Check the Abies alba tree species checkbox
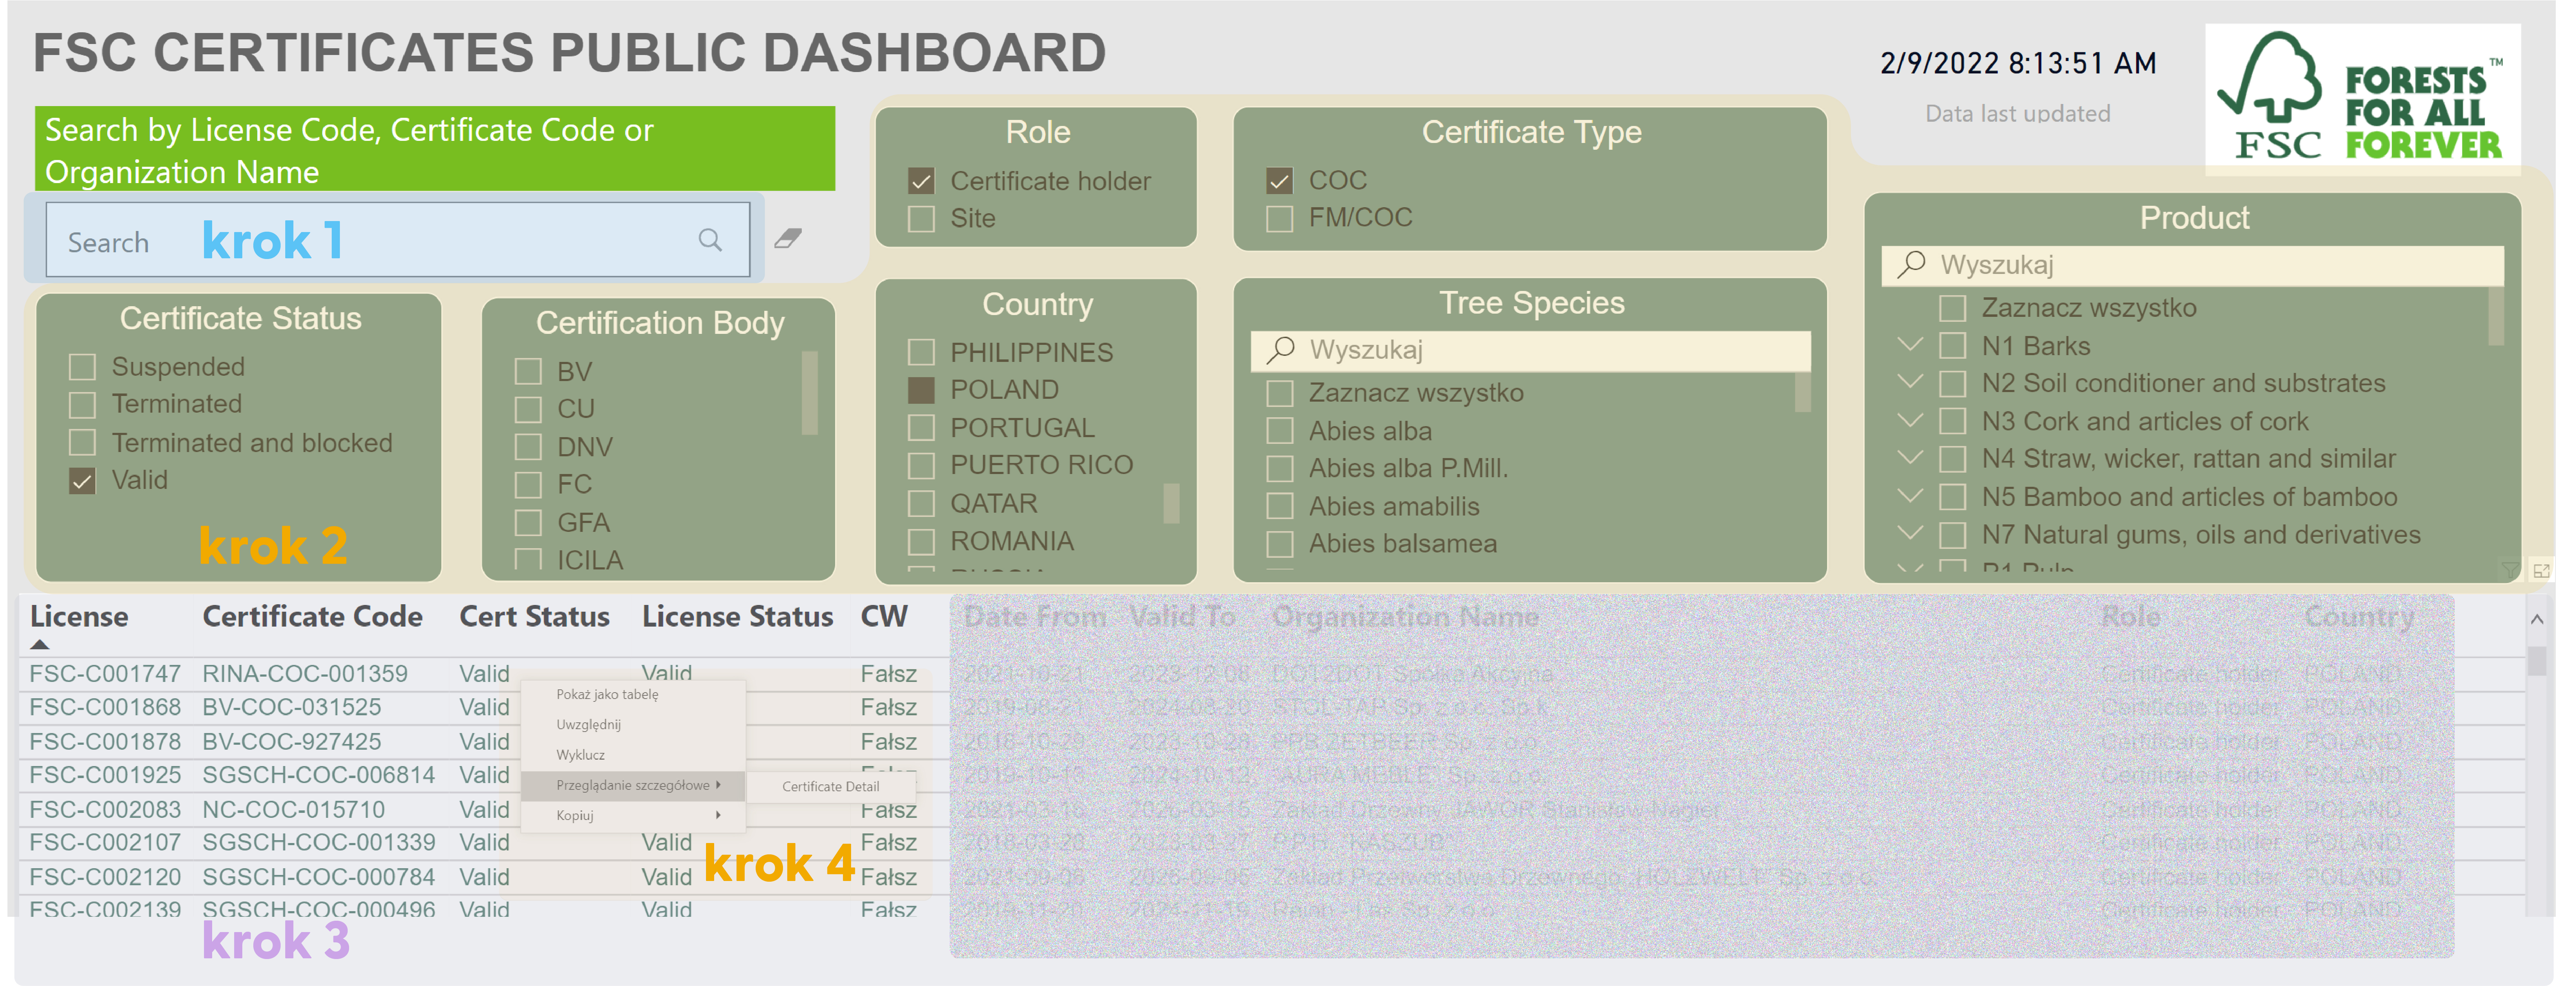The width and height of the screenshot is (2576, 986). [1280, 431]
